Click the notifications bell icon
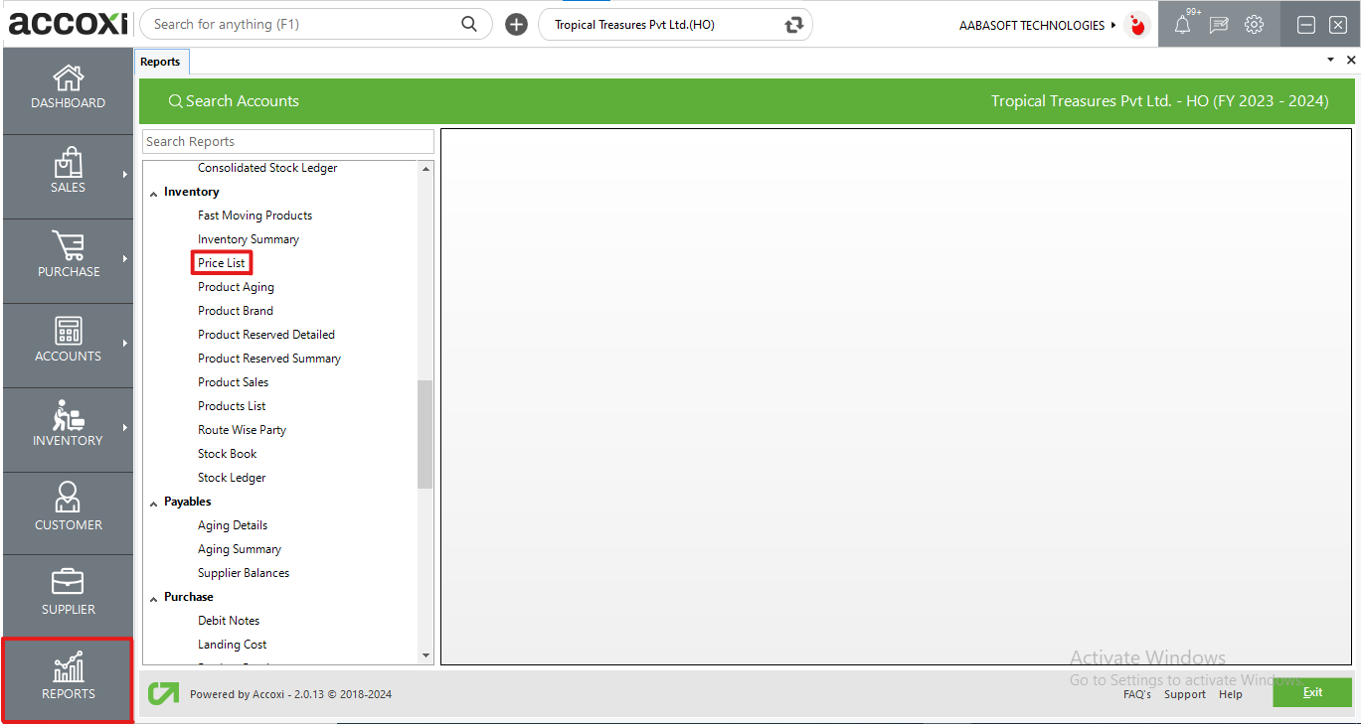This screenshot has width=1361, height=724. pos(1182,26)
